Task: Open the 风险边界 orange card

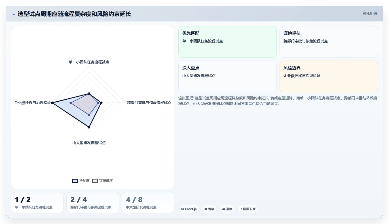Action: point(329,76)
